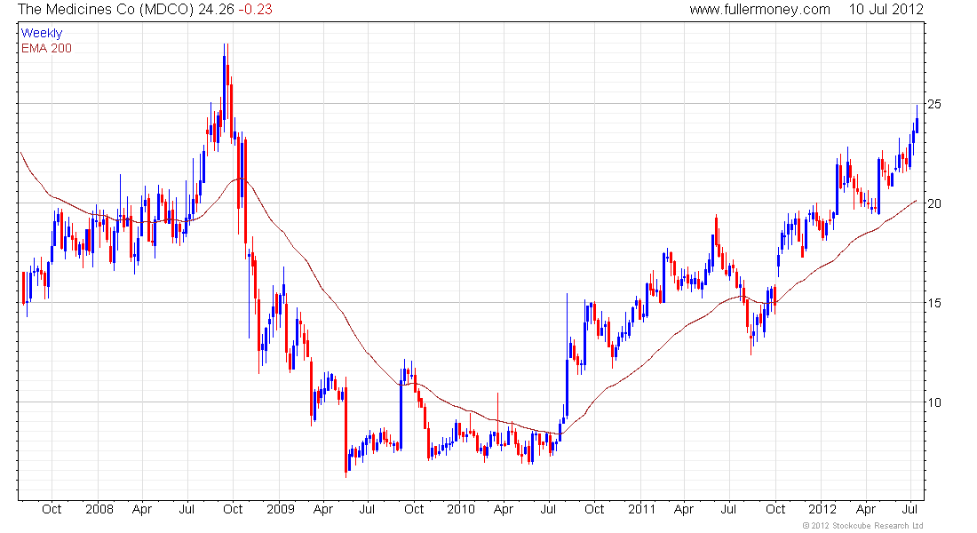Select the last price value 24.26
Viewport: 977px width, 533px height.
click(x=216, y=10)
